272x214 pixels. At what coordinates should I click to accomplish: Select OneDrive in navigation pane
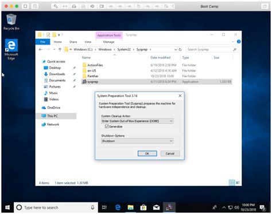tap(53, 108)
